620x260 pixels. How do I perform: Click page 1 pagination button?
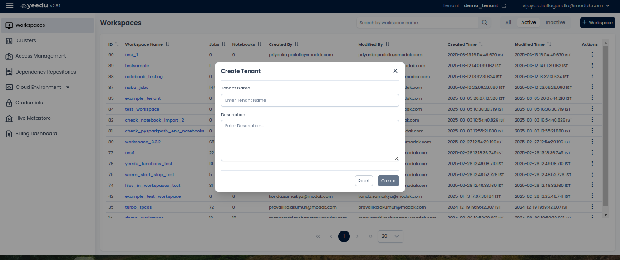click(344, 236)
